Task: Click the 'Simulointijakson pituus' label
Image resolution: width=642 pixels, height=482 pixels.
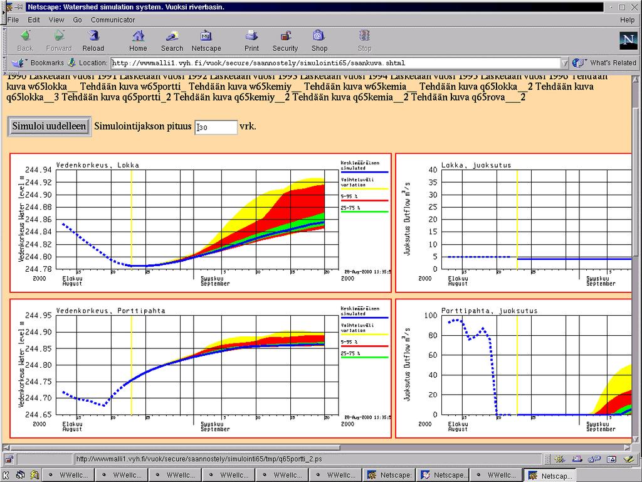Action: pos(143,126)
